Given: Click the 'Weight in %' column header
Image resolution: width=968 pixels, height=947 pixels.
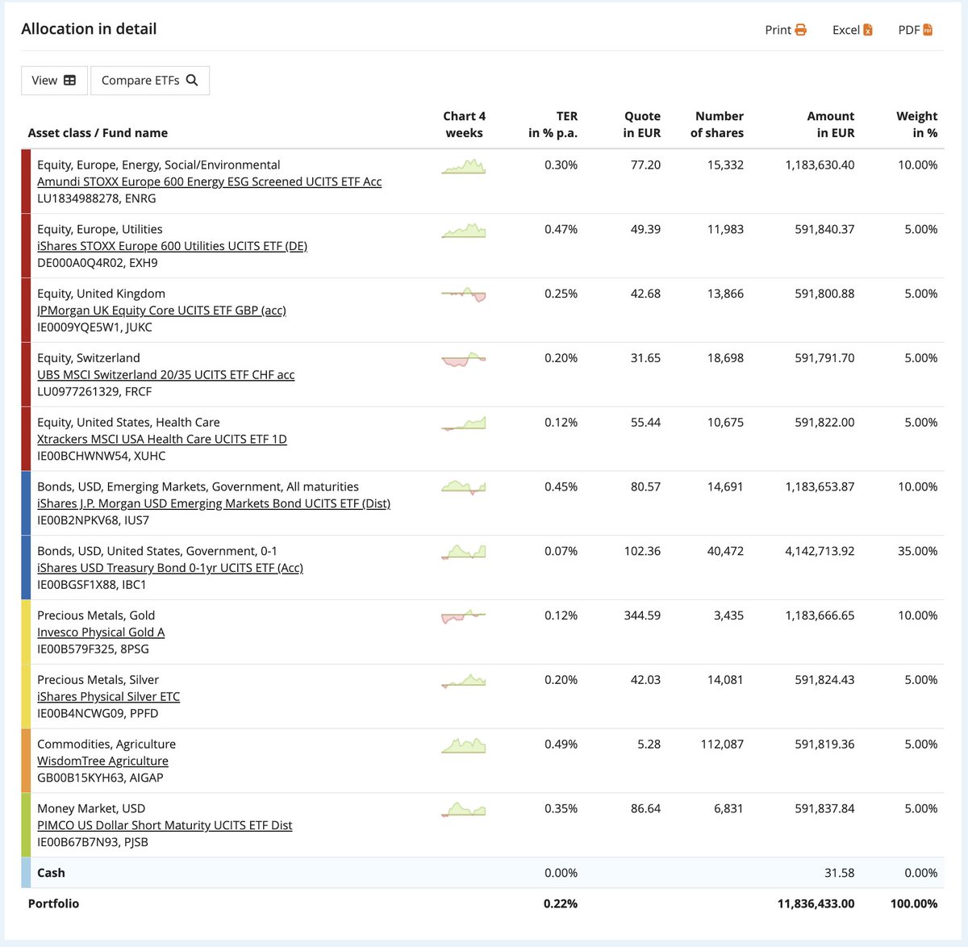Looking at the screenshot, I should pyautogui.click(x=917, y=125).
